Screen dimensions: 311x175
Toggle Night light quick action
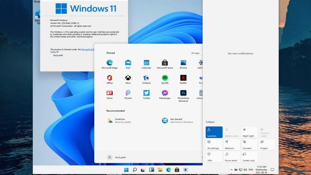coord(249,132)
